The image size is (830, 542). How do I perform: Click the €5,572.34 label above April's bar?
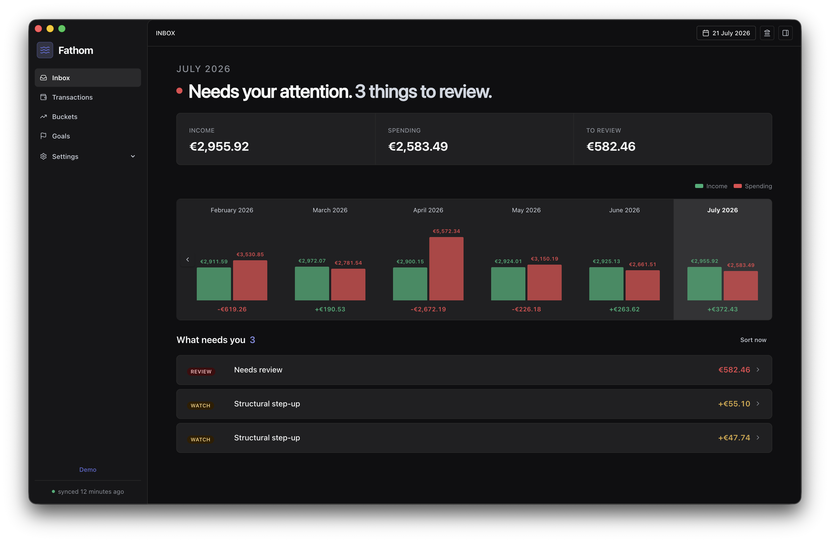(446, 231)
